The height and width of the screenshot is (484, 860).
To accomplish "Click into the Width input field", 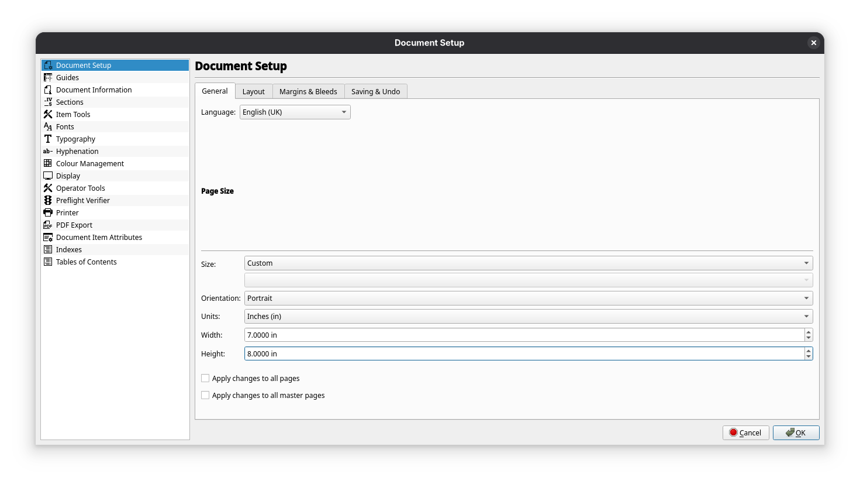I will pyautogui.click(x=524, y=335).
